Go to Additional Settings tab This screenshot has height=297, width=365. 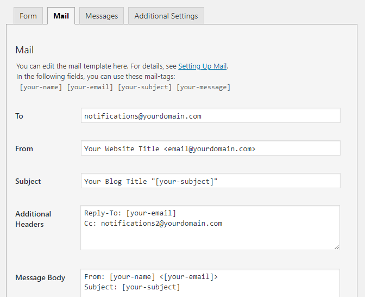[166, 16]
